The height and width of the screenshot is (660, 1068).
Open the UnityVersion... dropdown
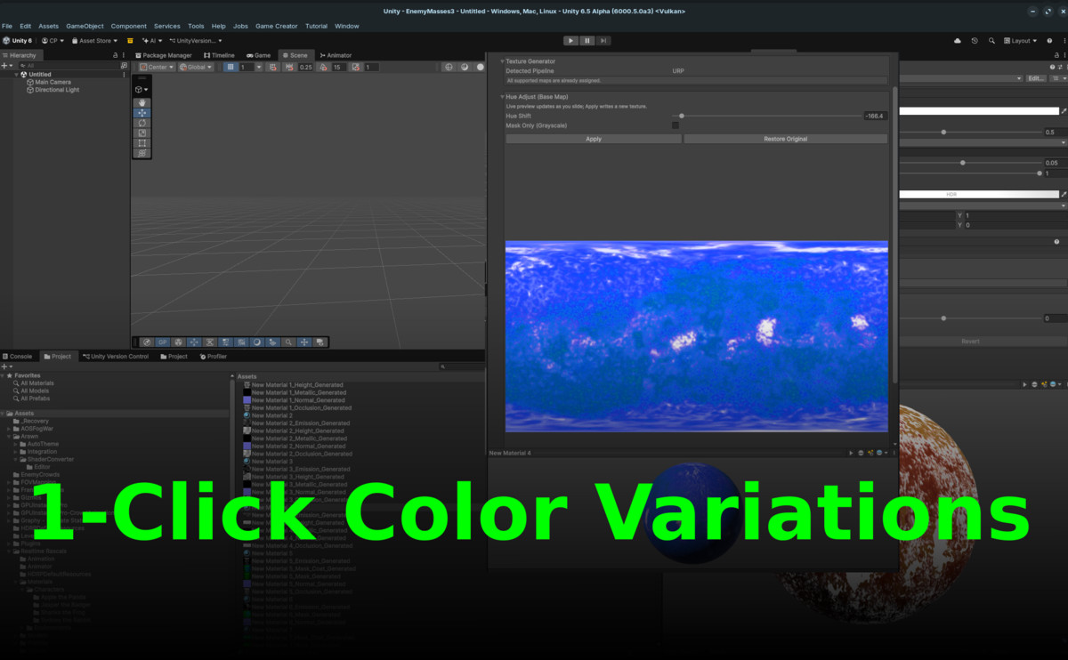194,40
